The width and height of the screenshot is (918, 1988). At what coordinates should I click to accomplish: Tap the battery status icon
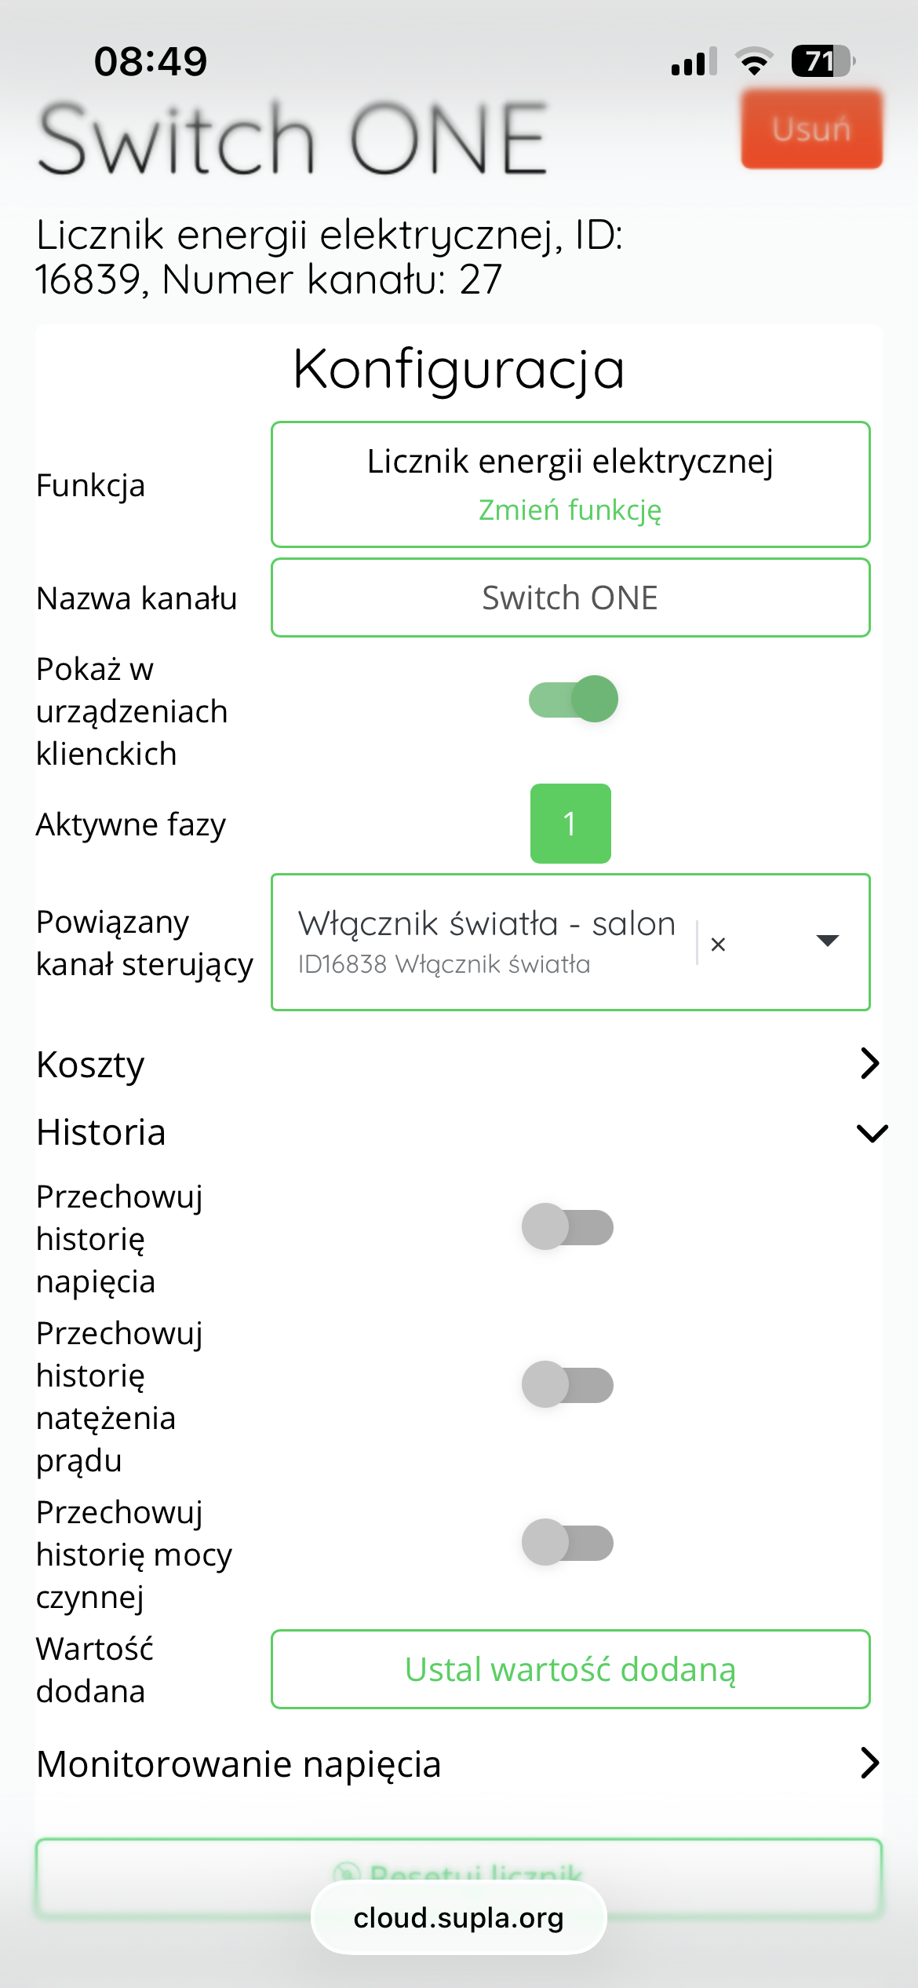click(823, 60)
